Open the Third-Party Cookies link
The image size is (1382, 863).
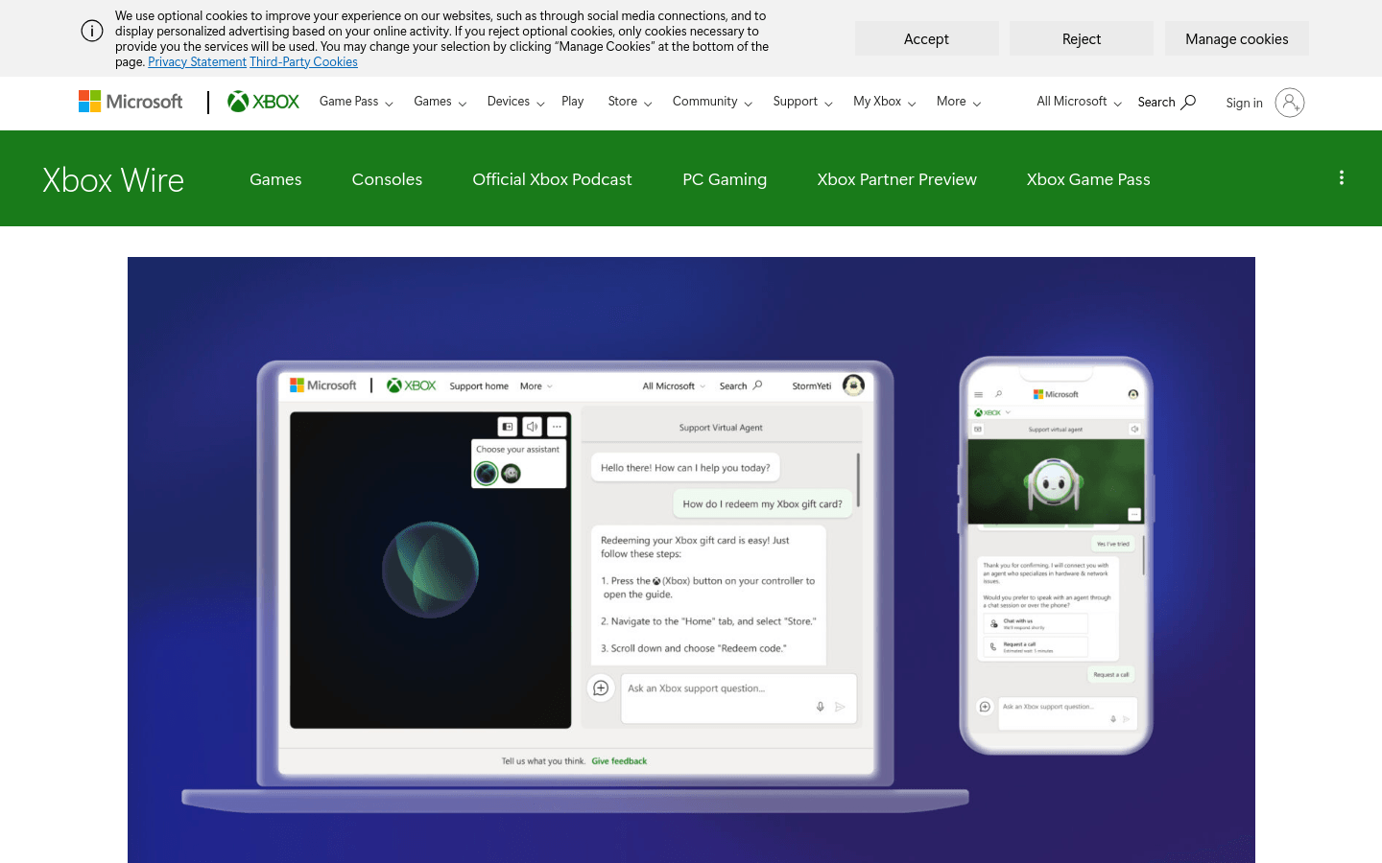click(x=303, y=61)
